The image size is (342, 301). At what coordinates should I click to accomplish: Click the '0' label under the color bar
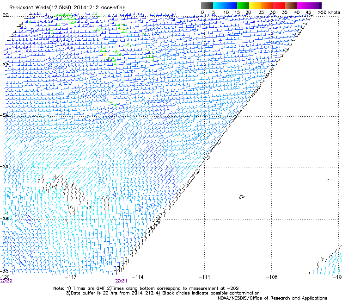pyautogui.click(x=202, y=12)
